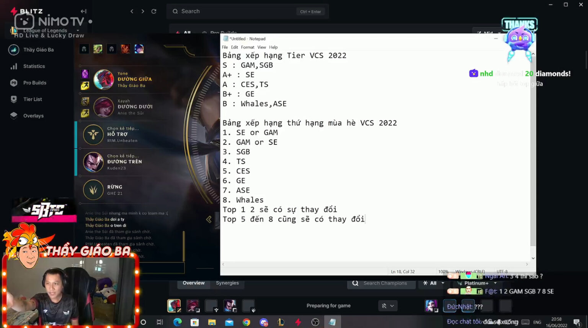Open Blitz app from taskbar
588x328 pixels.
pos(298,322)
